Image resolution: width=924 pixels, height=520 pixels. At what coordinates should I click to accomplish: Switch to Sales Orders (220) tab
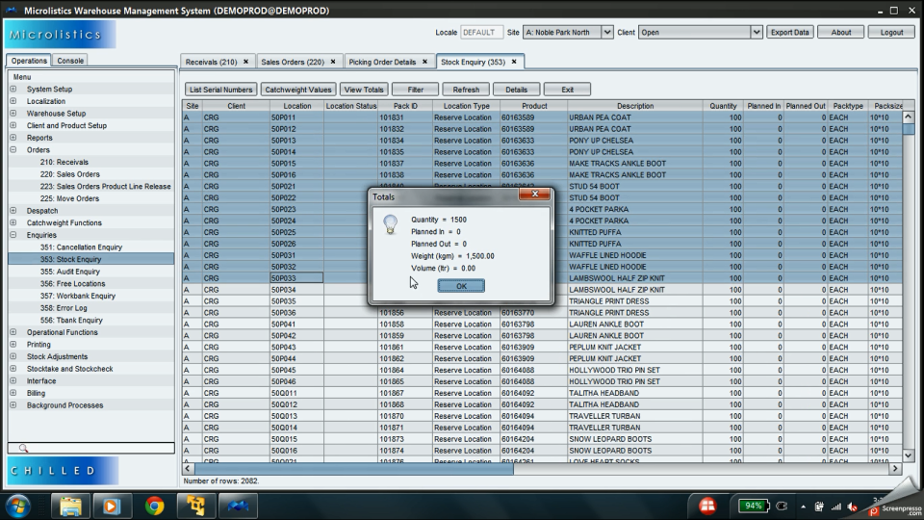coord(293,62)
